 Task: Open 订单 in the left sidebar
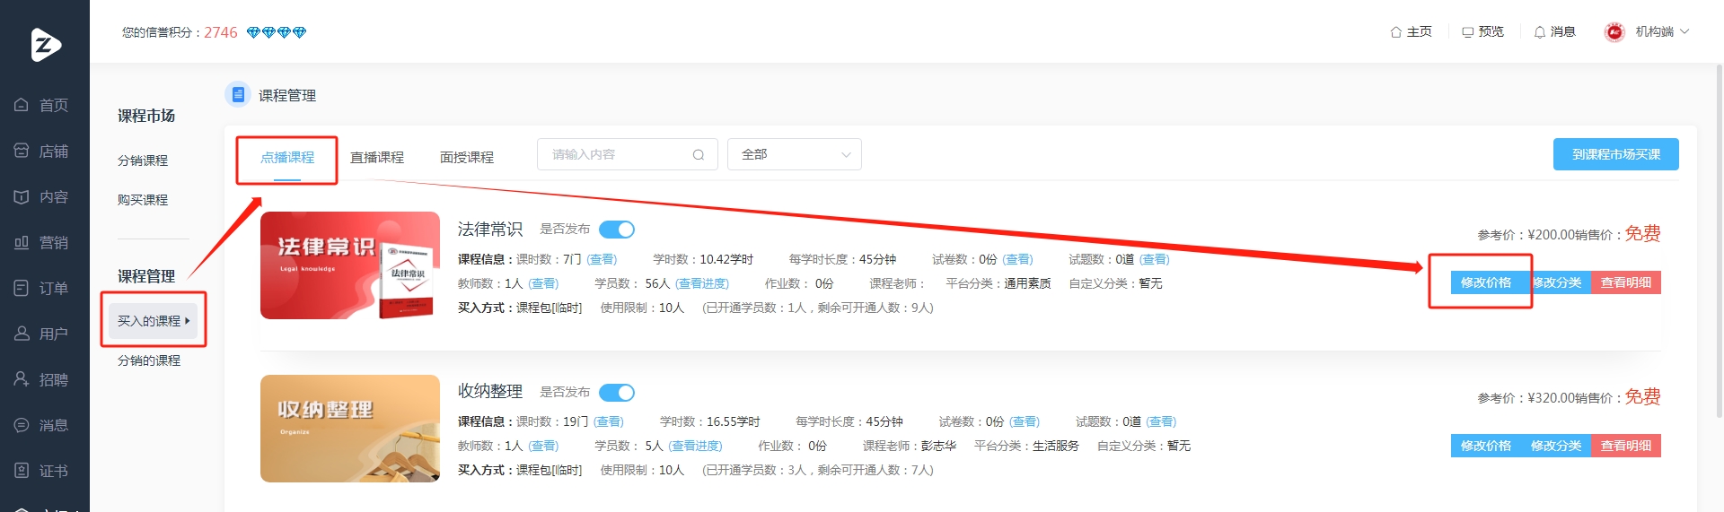pos(41,288)
